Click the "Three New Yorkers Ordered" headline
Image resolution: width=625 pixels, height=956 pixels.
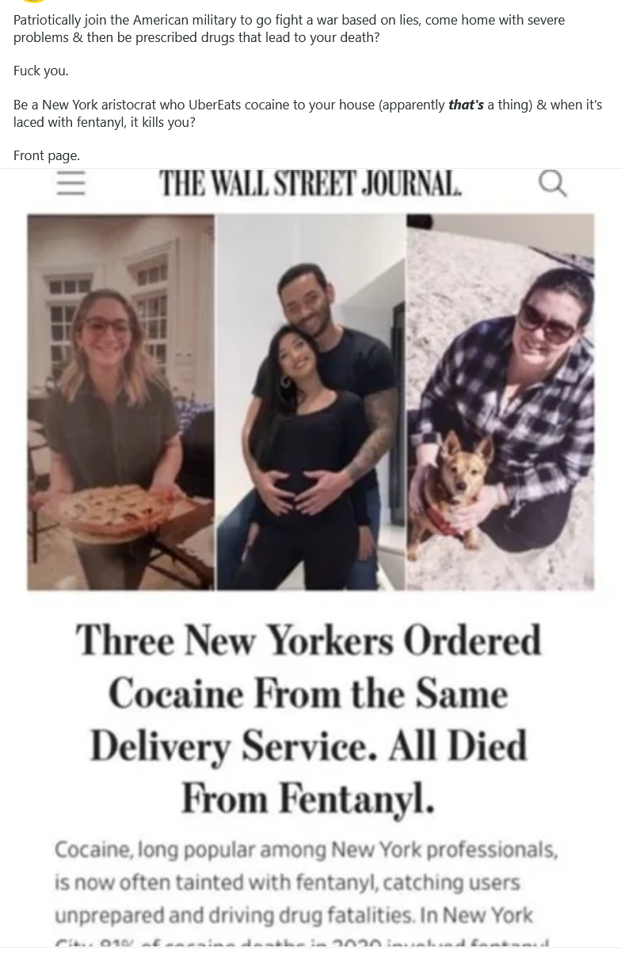click(x=309, y=641)
